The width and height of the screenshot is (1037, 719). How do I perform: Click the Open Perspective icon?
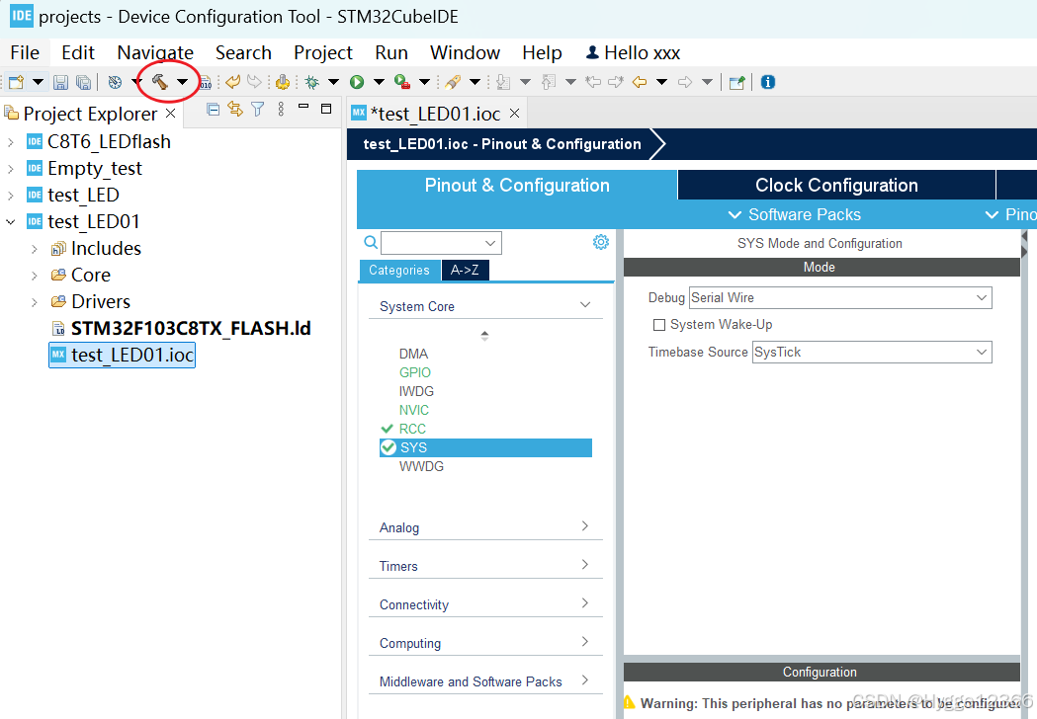[736, 82]
